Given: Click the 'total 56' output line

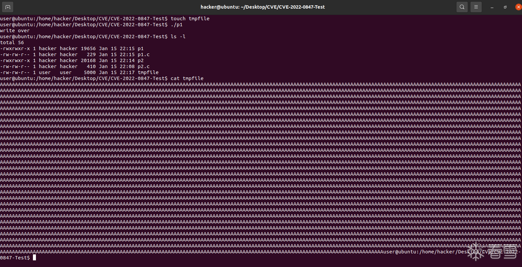Looking at the screenshot, I should point(12,43).
